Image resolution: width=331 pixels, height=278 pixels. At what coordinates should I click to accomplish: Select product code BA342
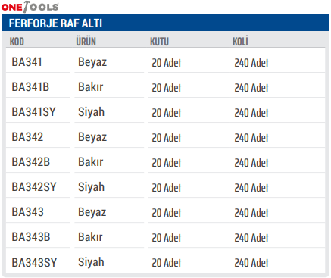tap(27, 137)
